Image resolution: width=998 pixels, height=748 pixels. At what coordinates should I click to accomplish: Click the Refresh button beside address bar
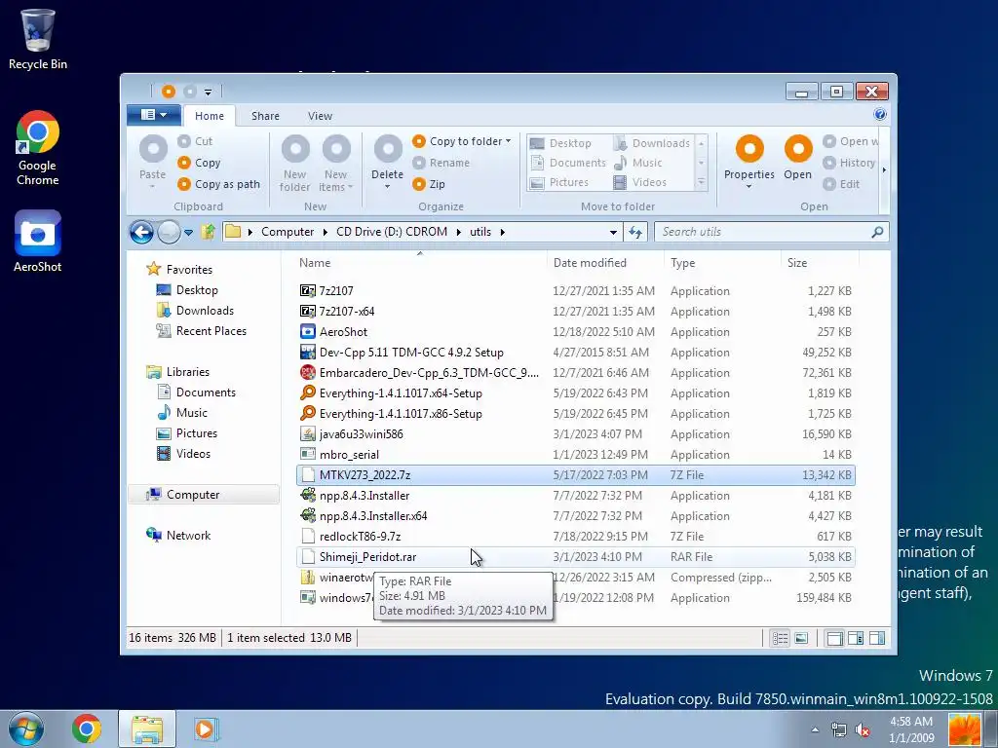click(x=635, y=232)
